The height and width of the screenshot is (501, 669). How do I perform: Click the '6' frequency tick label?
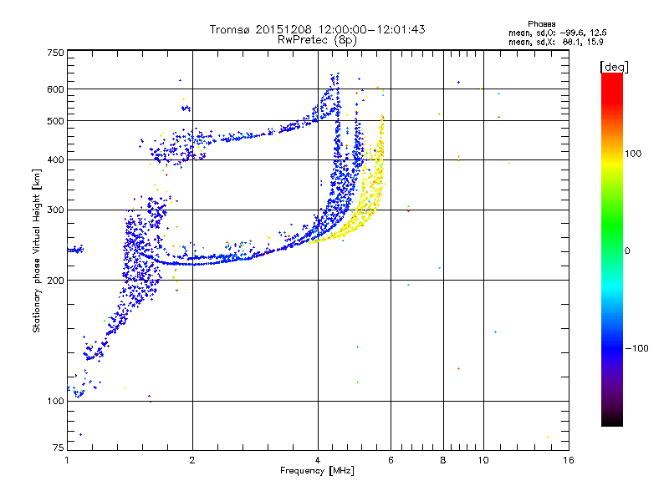coord(391,460)
